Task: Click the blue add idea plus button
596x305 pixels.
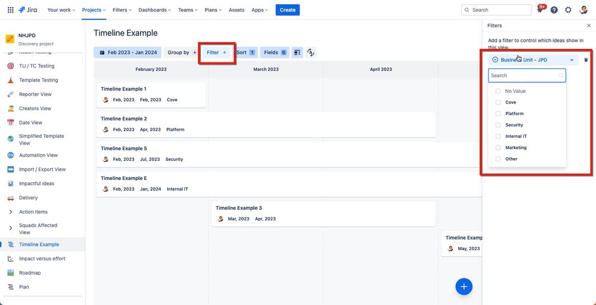Action: [x=464, y=287]
